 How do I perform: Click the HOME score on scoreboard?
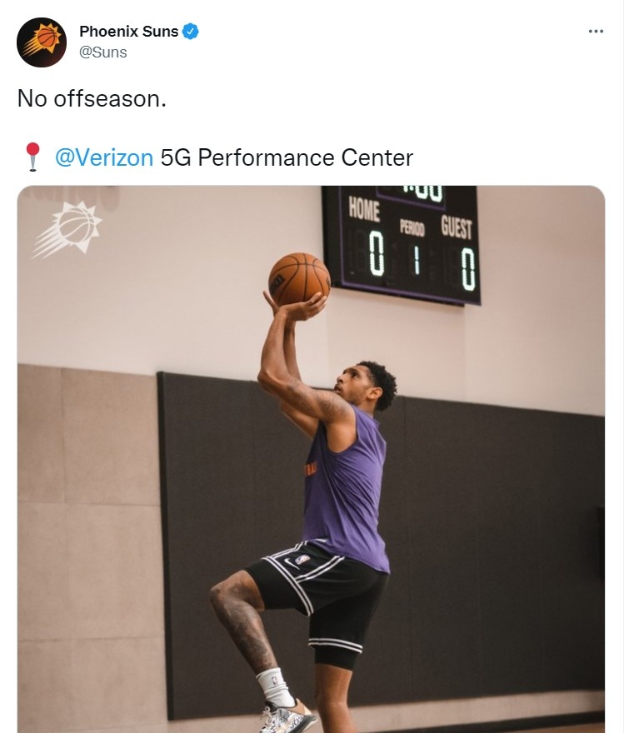pos(377,253)
